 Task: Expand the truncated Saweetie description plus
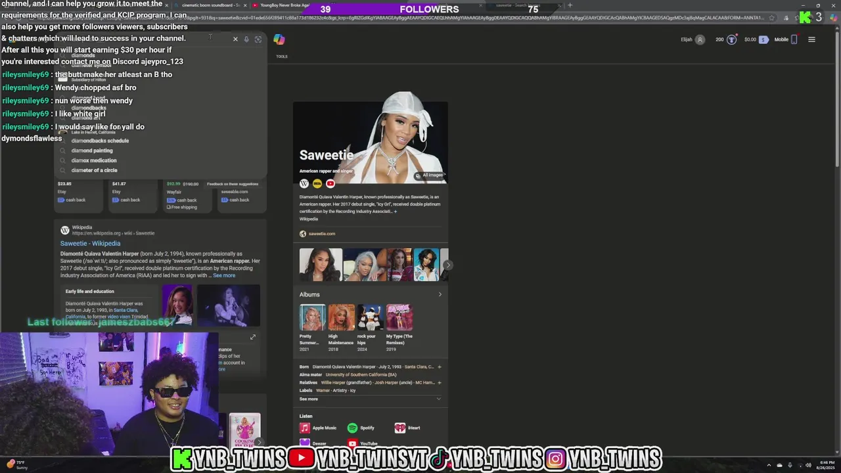[x=396, y=212]
